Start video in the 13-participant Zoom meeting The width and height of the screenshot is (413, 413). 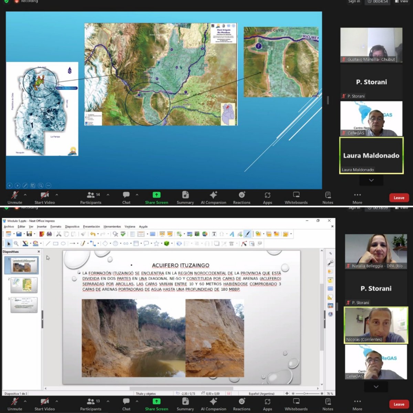click(44, 404)
